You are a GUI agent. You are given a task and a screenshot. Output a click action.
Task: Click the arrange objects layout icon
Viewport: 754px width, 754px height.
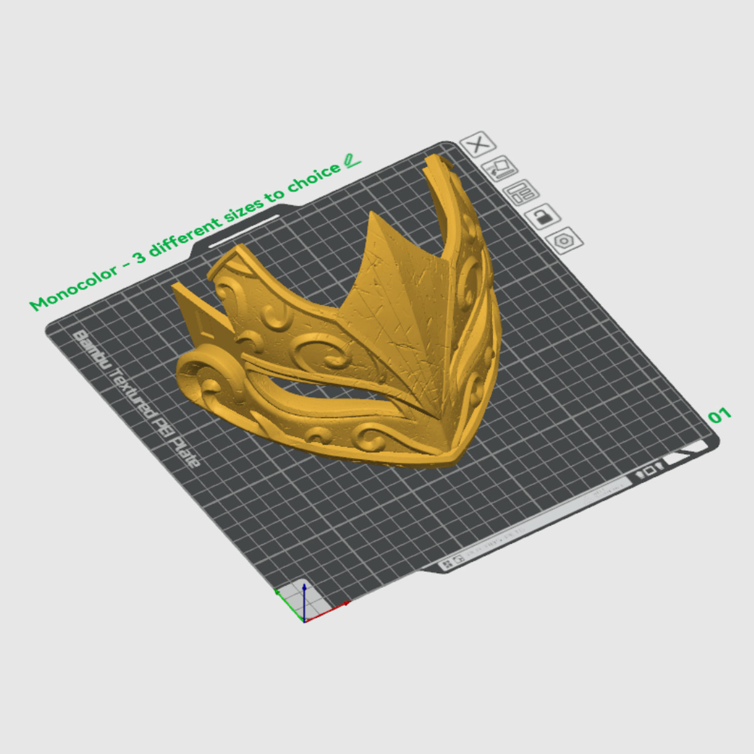click(521, 193)
